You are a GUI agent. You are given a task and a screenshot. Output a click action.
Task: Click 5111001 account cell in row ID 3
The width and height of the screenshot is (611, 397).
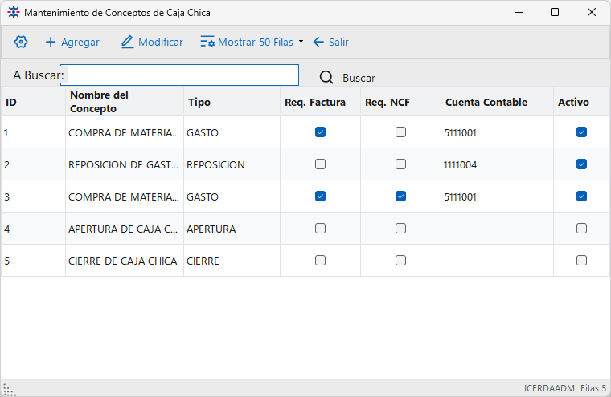pyautogui.click(x=497, y=196)
